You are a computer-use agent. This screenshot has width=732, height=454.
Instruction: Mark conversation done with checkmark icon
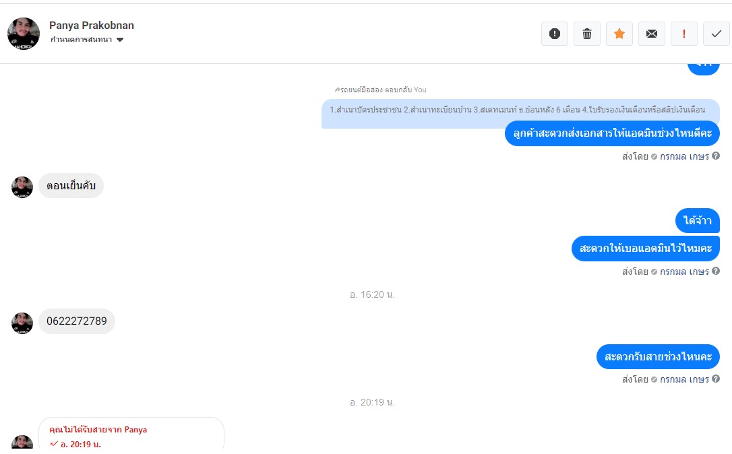(716, 34)
